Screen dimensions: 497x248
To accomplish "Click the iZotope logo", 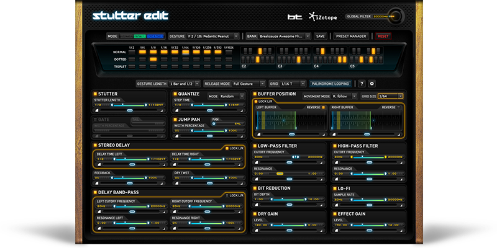I will [x=322, y=17].
